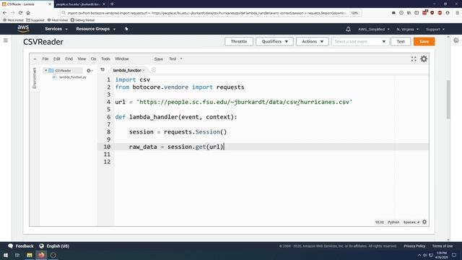Open the editor Find menu
The image size is (462, 260).
(69, 59)
